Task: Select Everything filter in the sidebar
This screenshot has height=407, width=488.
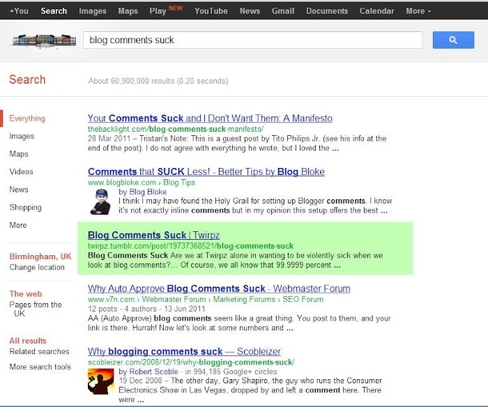Action: 27,118
